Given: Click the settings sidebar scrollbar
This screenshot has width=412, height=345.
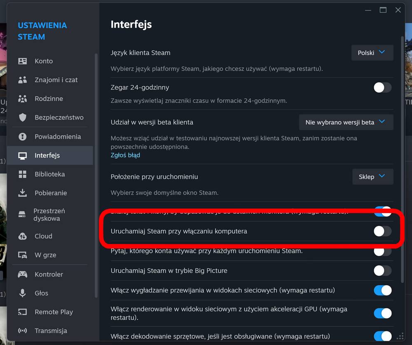Looking at the screenshot, I should coord(96,175).
